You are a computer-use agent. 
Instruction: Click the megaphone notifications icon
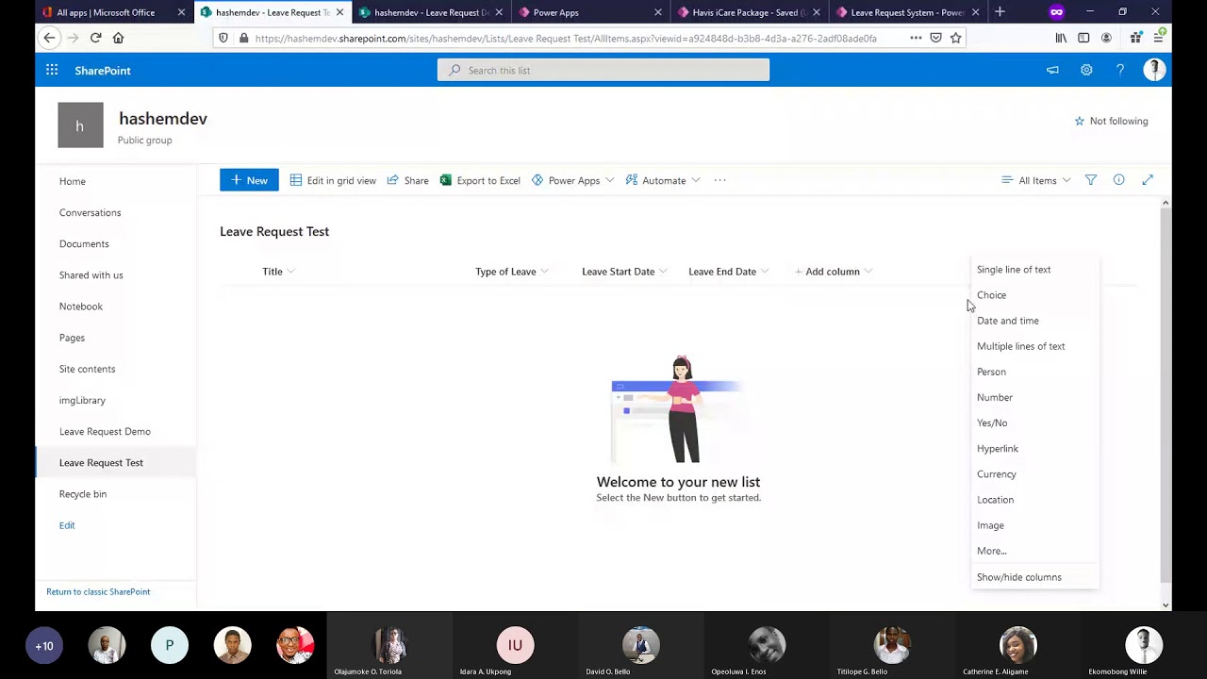pyautogui.click(x=1052, y=70)
